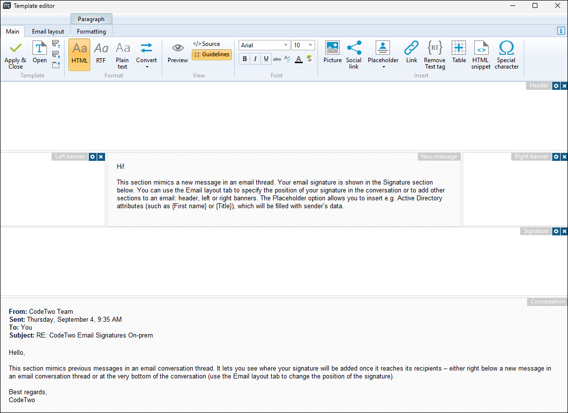
Task: Switch to the Formatting tab
Action: click(x=91, y=32)
